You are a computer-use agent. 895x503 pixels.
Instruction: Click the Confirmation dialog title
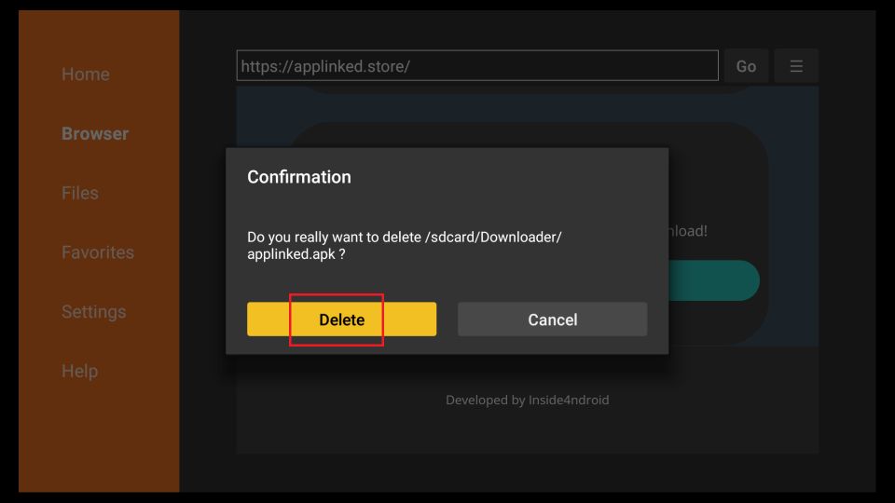pos(299,177)
